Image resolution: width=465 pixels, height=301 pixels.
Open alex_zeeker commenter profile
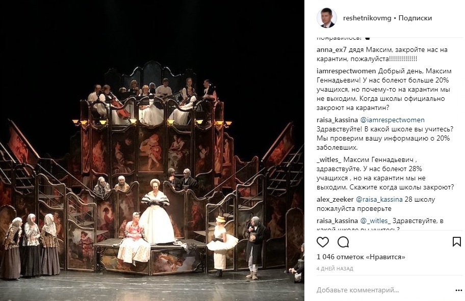pyautogui.click(x=335, y=199)
